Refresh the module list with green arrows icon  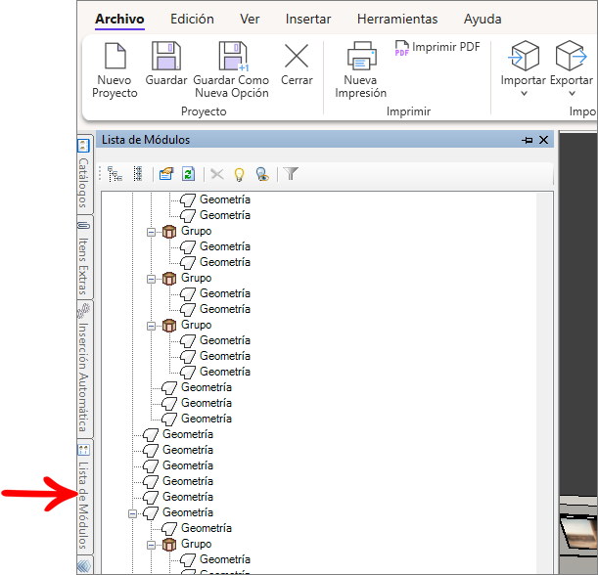pyautogui.click(x=188, y=174)
